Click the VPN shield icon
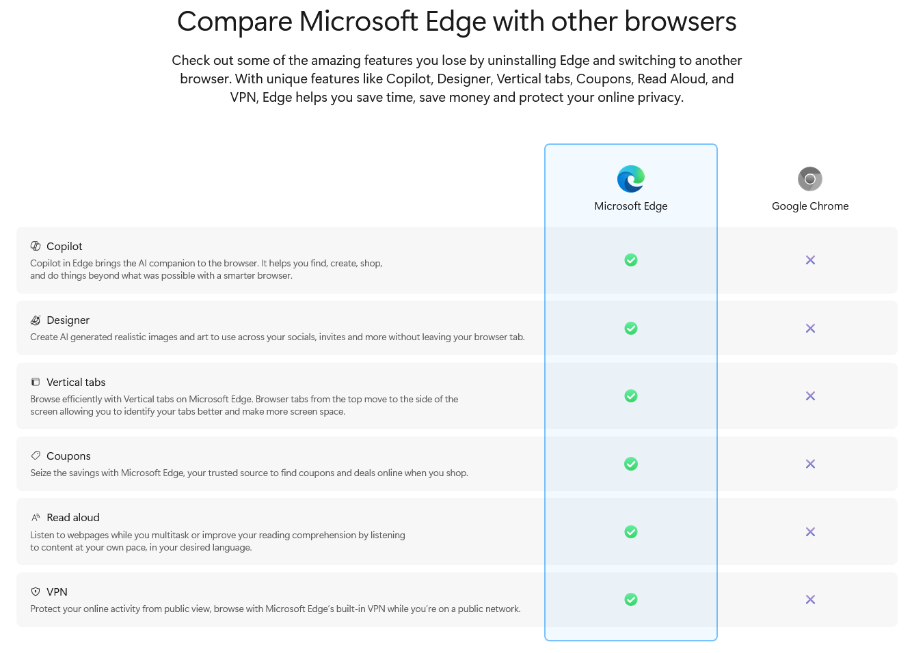912x653 pixels. 36,592
